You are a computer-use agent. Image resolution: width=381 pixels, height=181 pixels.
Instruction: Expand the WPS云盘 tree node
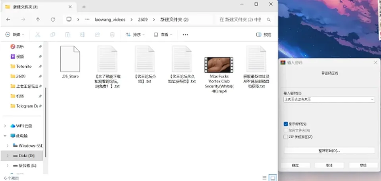click(x=5, y=126)
